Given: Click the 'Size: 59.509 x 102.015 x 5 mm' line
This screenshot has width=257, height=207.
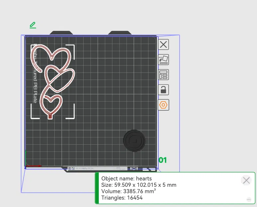Looking at the screenshot, I should click(139, 185).
